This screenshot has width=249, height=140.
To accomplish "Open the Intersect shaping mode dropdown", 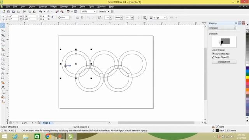I will 222,28.
